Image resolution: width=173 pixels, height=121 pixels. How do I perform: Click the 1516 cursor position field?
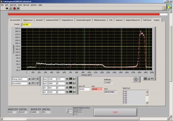52,79
